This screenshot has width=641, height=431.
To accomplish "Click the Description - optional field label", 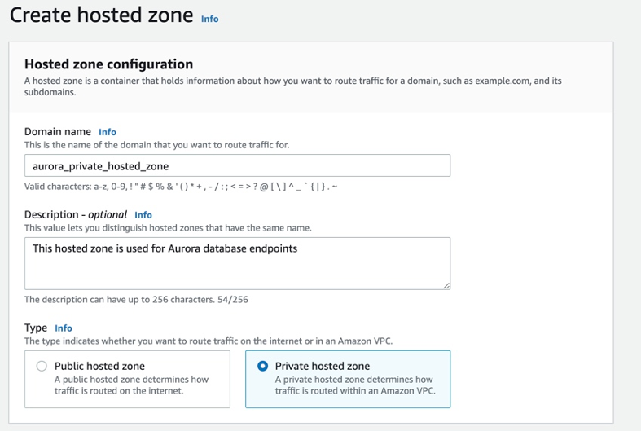I will (x=76, y=214).
